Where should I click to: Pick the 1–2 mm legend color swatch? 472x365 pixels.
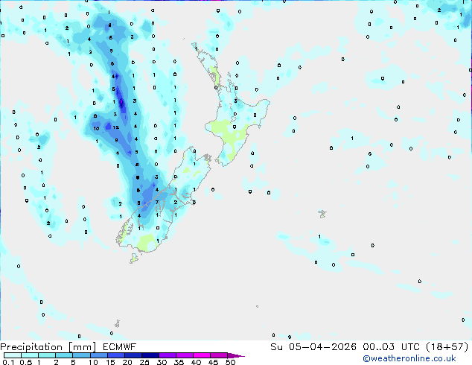tap(47, 355)
